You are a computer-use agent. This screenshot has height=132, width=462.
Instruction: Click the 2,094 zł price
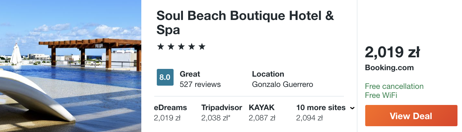309,118
